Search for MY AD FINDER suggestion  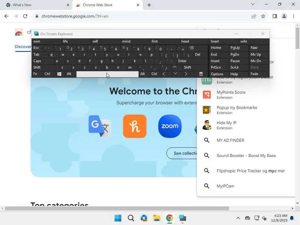(246, 140)
